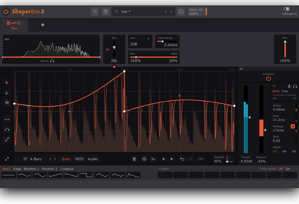
Task: Set envelope Depth to x4
Action: click(x=284, y=151)
